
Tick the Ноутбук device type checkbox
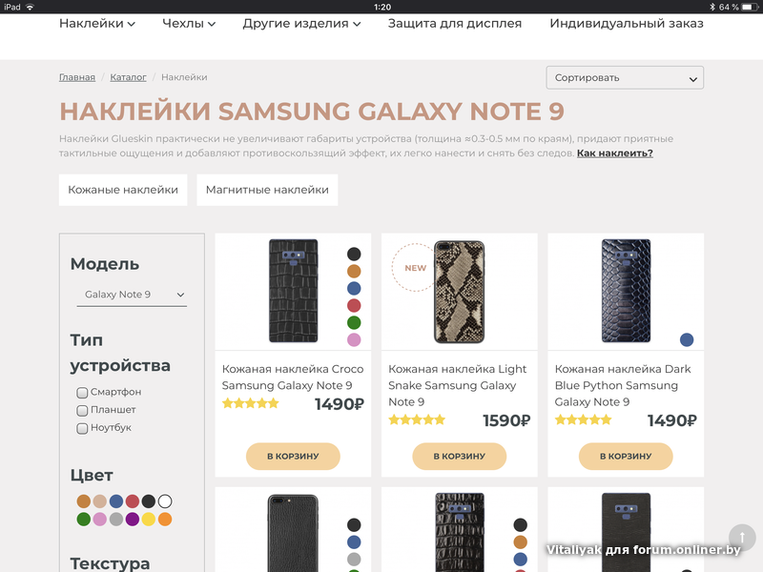tap(82, 428)
